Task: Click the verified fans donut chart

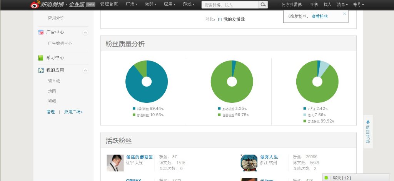Action: 317,82
